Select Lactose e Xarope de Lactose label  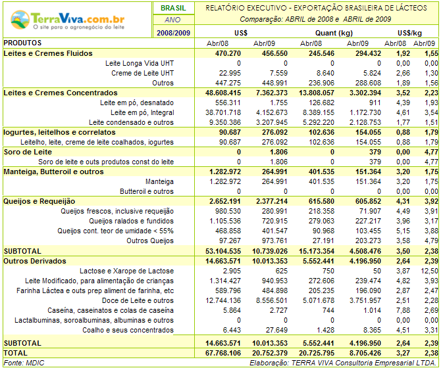(x=126, y=271)
